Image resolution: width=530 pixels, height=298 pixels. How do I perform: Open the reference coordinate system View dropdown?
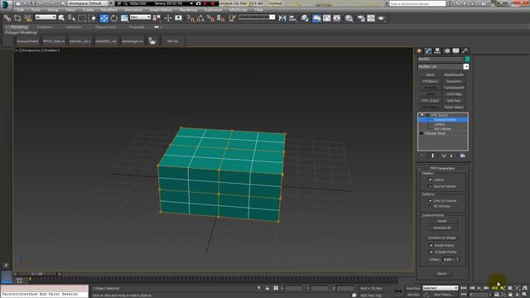[140, 17]
